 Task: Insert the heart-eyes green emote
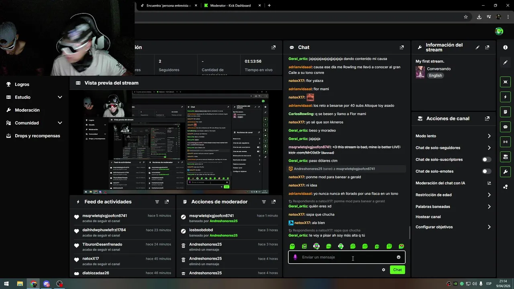click(401, 246)
